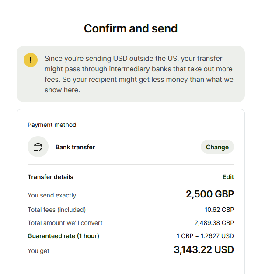This screenshot has width=258, height=274.
Task: Edit the transfer details
Action: [228, 177]
